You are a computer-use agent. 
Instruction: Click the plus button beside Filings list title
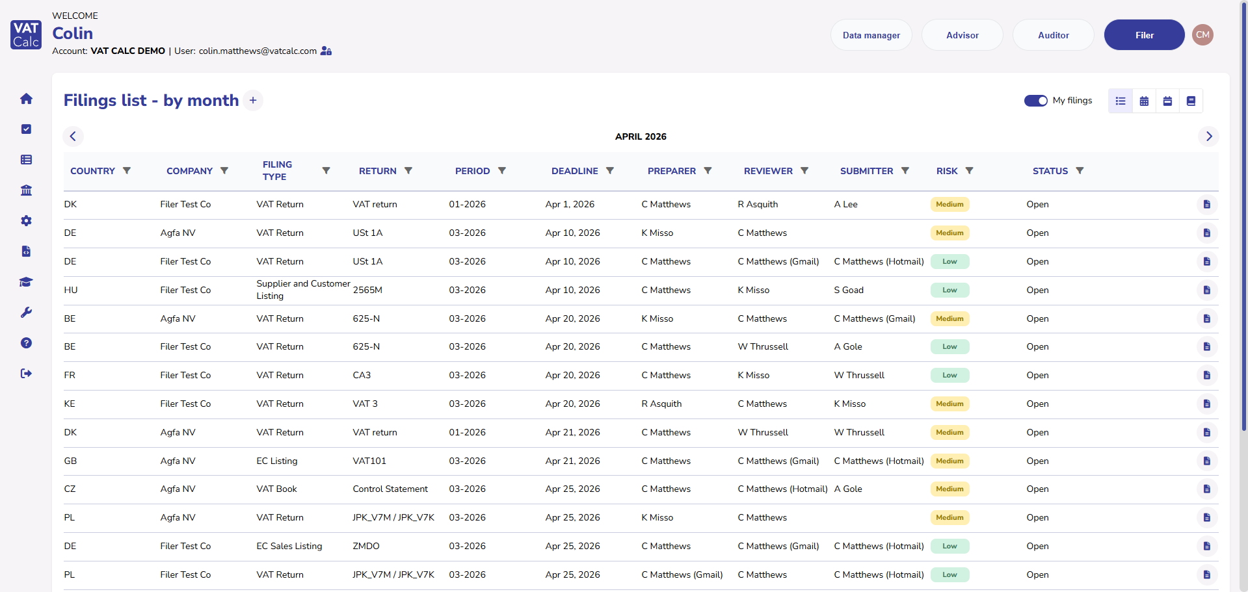tap(253, 101)
